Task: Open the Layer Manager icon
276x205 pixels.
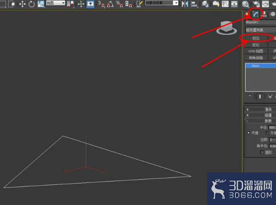Action: (x=205, y=4)
